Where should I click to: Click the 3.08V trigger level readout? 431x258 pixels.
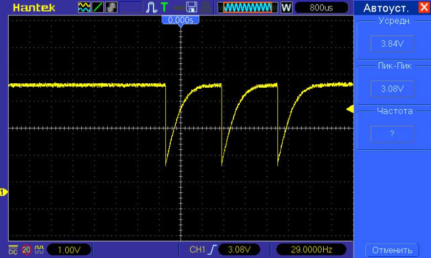pos(239,250)
